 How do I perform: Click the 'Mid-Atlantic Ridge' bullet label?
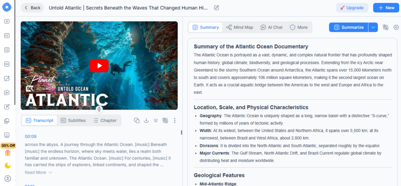coord(217,184)
